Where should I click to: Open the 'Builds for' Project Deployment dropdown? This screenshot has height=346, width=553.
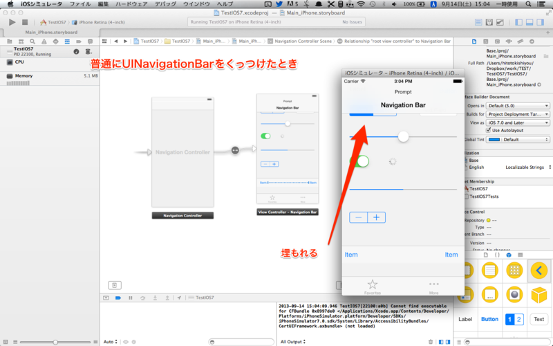click(518, 114)
